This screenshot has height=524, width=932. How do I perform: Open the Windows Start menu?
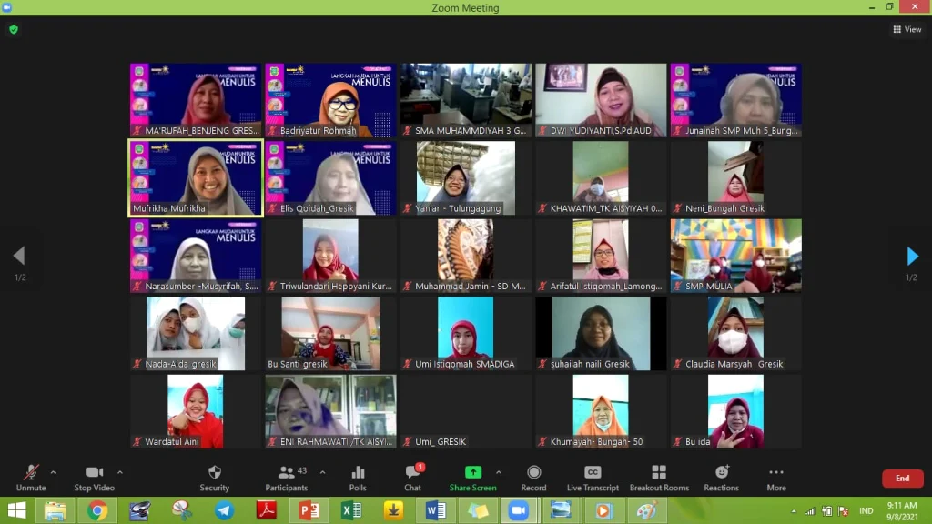point(16,511)
